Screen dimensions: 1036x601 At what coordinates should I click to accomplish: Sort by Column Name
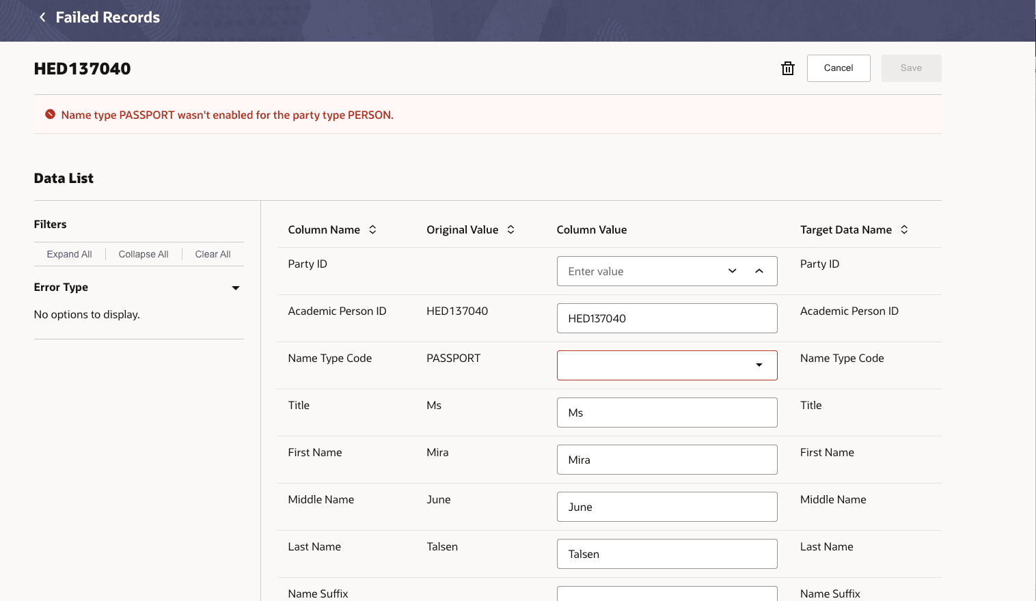pyautogui.click(x=372, y=229)
